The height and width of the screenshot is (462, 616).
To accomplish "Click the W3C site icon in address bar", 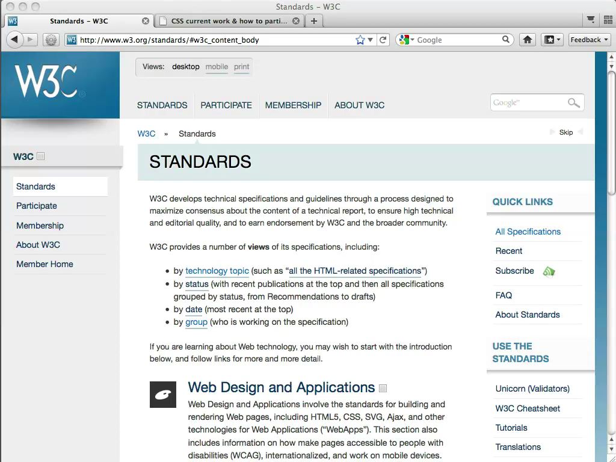I will point(71,40).
